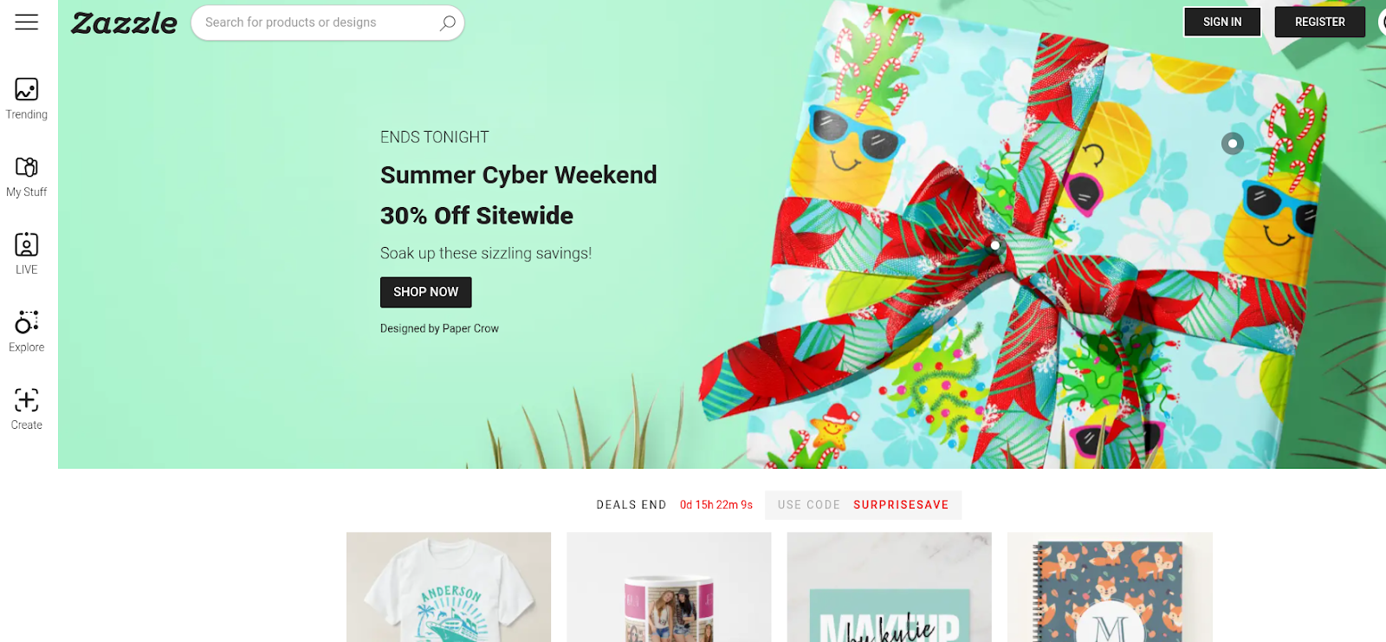The width and height of the screenshot is (1386, 642).
Task: Click the REGISTER button
Action: click(1320, 22)
